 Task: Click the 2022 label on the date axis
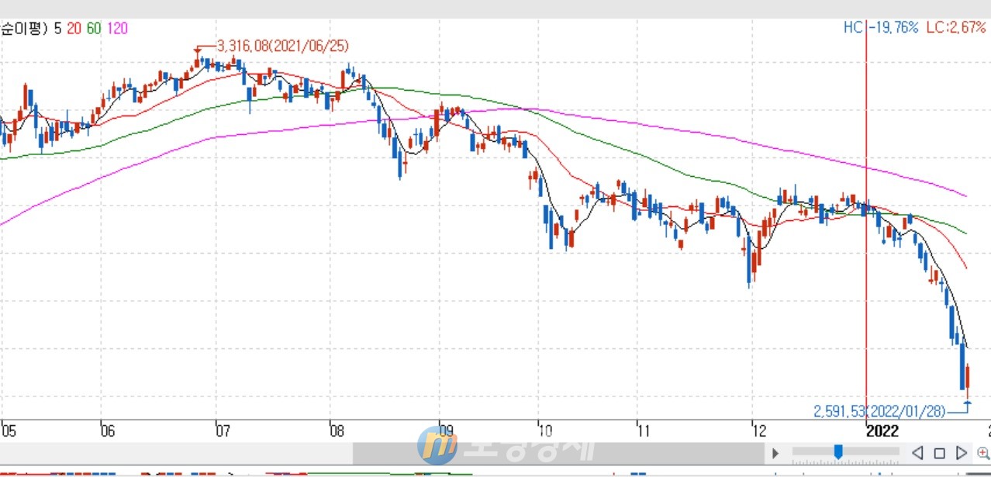point(882,431)
